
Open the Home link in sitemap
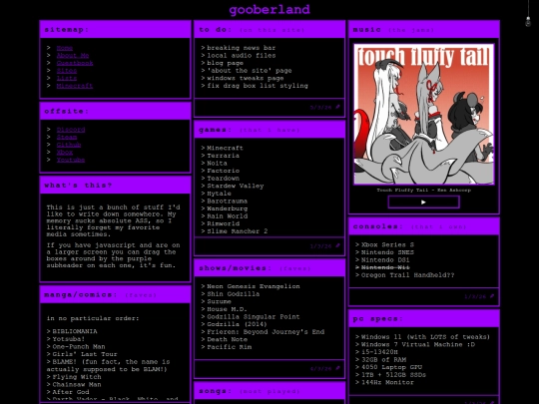65,48
